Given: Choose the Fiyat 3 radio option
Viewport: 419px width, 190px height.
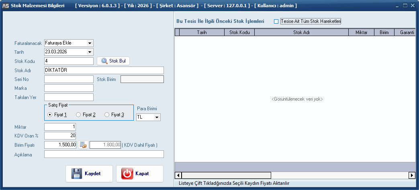Looking at the screenshot, I should [107, 115].
